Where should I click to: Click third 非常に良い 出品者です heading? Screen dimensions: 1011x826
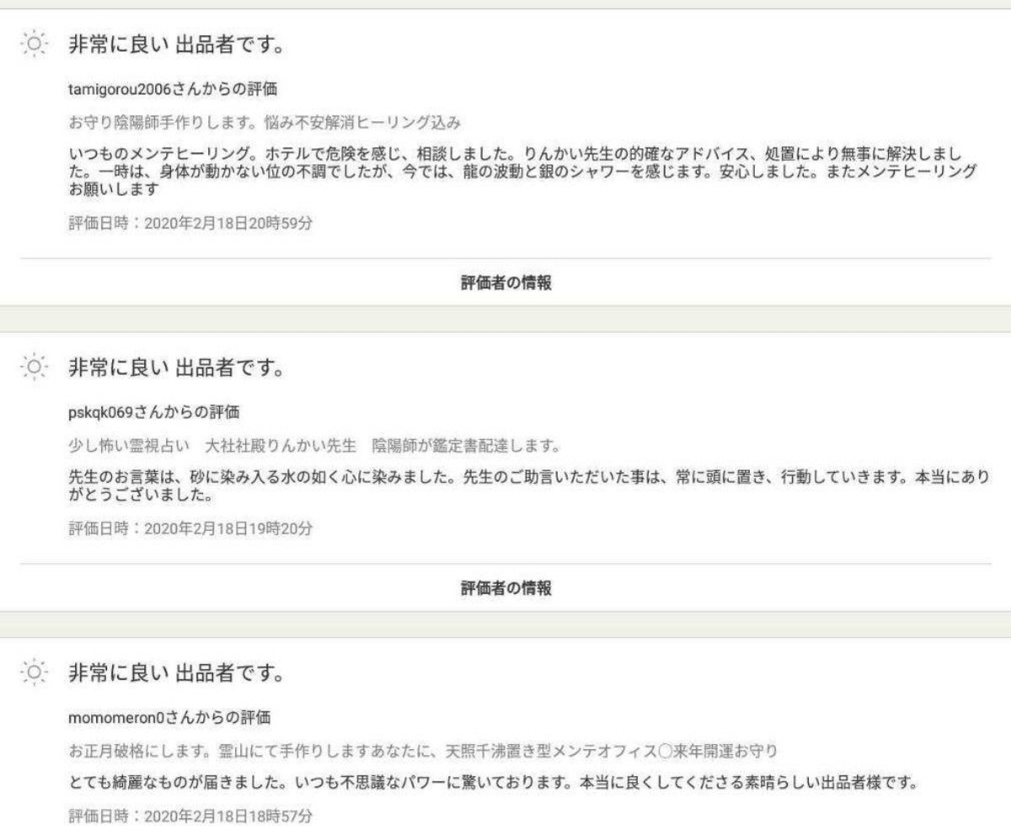174,674
